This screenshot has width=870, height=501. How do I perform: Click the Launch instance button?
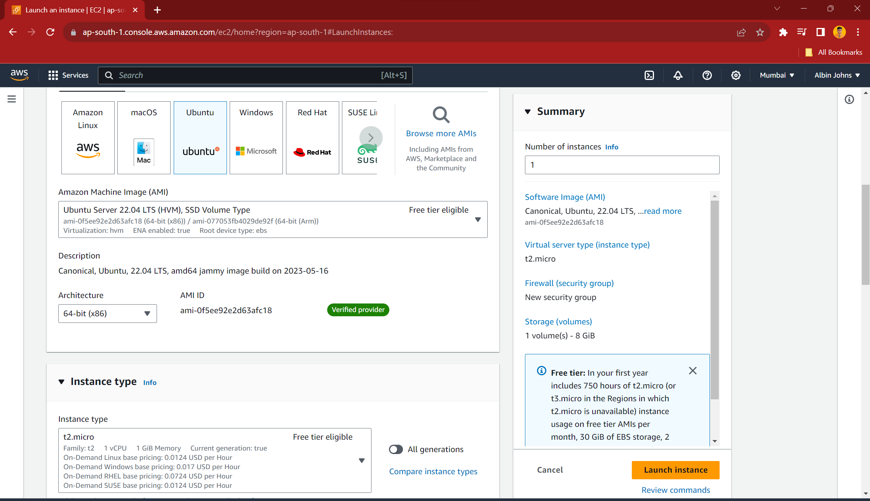(676, 470)
